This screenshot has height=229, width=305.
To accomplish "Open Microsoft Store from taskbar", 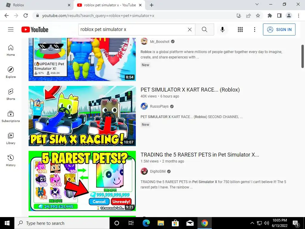I will click(175, 223).
